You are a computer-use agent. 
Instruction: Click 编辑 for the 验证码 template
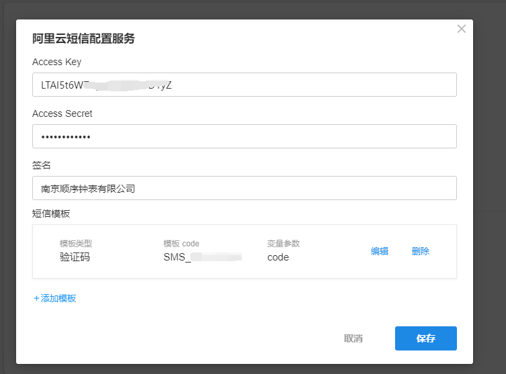(380, 251)
